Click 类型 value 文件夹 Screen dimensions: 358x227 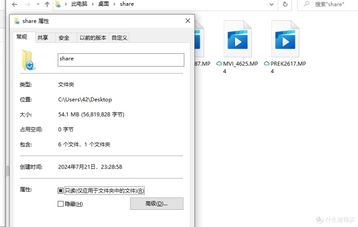[x=66, y=85]
